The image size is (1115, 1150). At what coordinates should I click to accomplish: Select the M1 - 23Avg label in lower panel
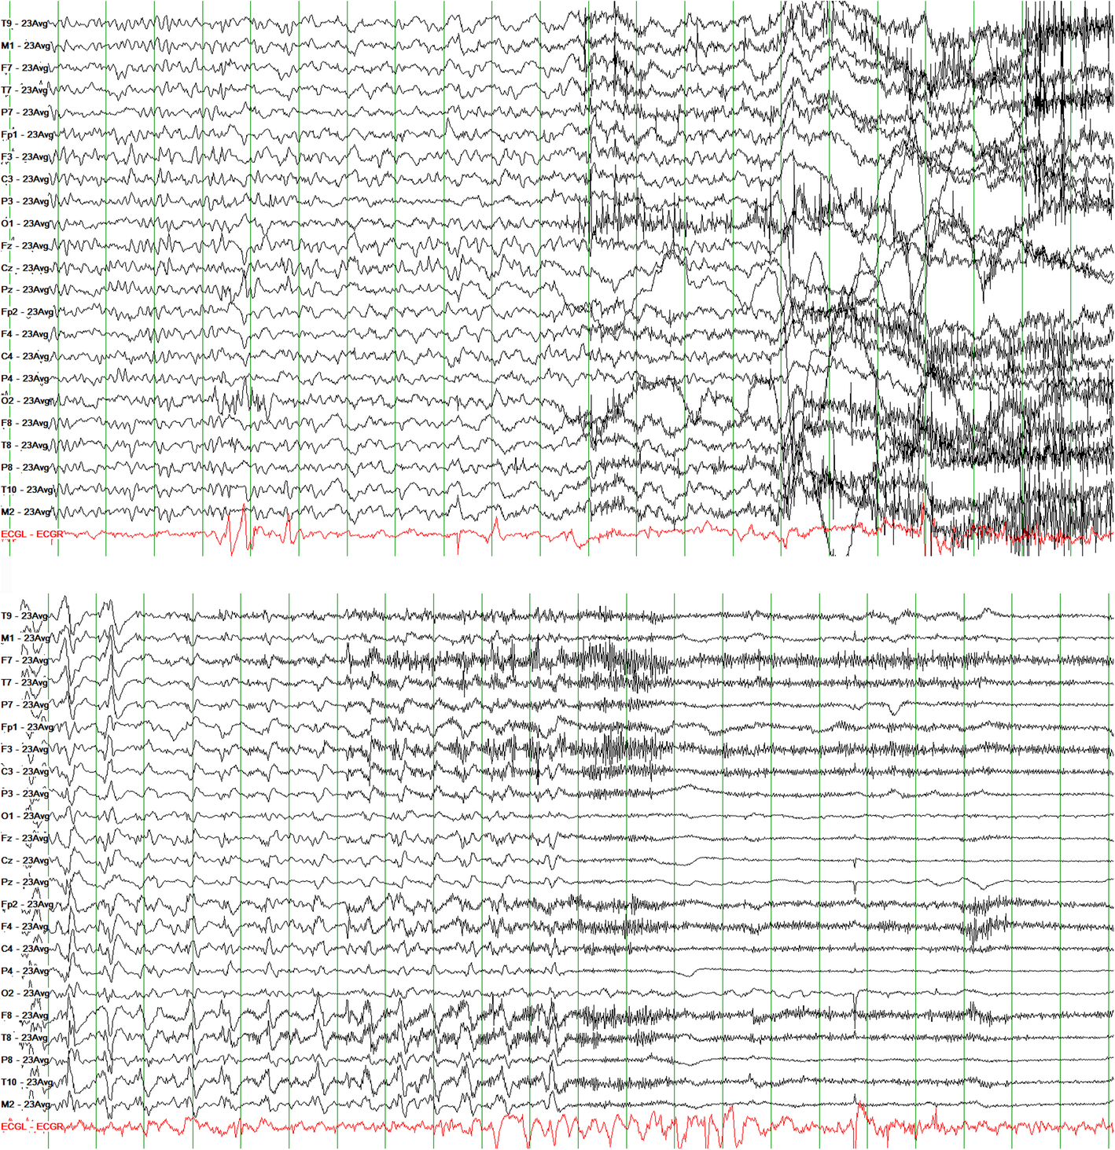[26, 638]
